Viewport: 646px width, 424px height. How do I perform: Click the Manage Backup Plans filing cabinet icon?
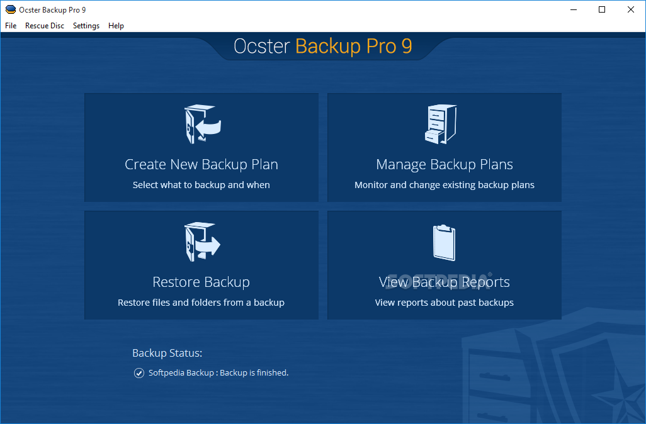[x=441, y=124]
